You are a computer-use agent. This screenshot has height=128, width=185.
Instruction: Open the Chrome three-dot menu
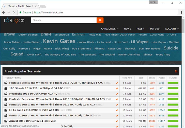coord(181,12)
